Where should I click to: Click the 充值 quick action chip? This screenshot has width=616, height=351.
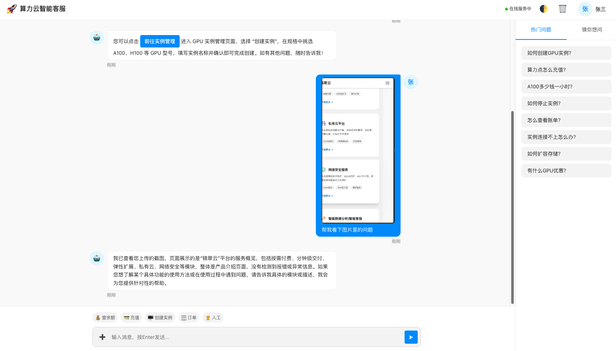pos(131,318)
